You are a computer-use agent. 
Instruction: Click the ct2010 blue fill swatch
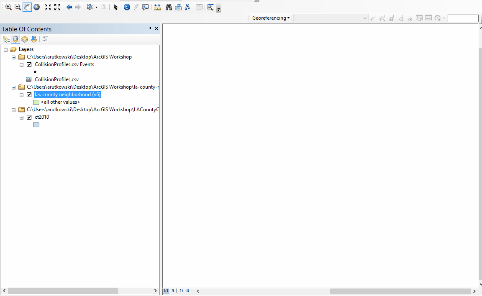coord(36,125)
